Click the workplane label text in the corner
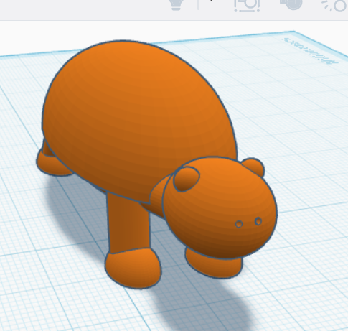348x331 pixels. pos(311,50)
